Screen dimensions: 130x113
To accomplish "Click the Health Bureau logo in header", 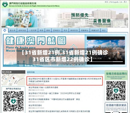I will click(x=5, y=4).
